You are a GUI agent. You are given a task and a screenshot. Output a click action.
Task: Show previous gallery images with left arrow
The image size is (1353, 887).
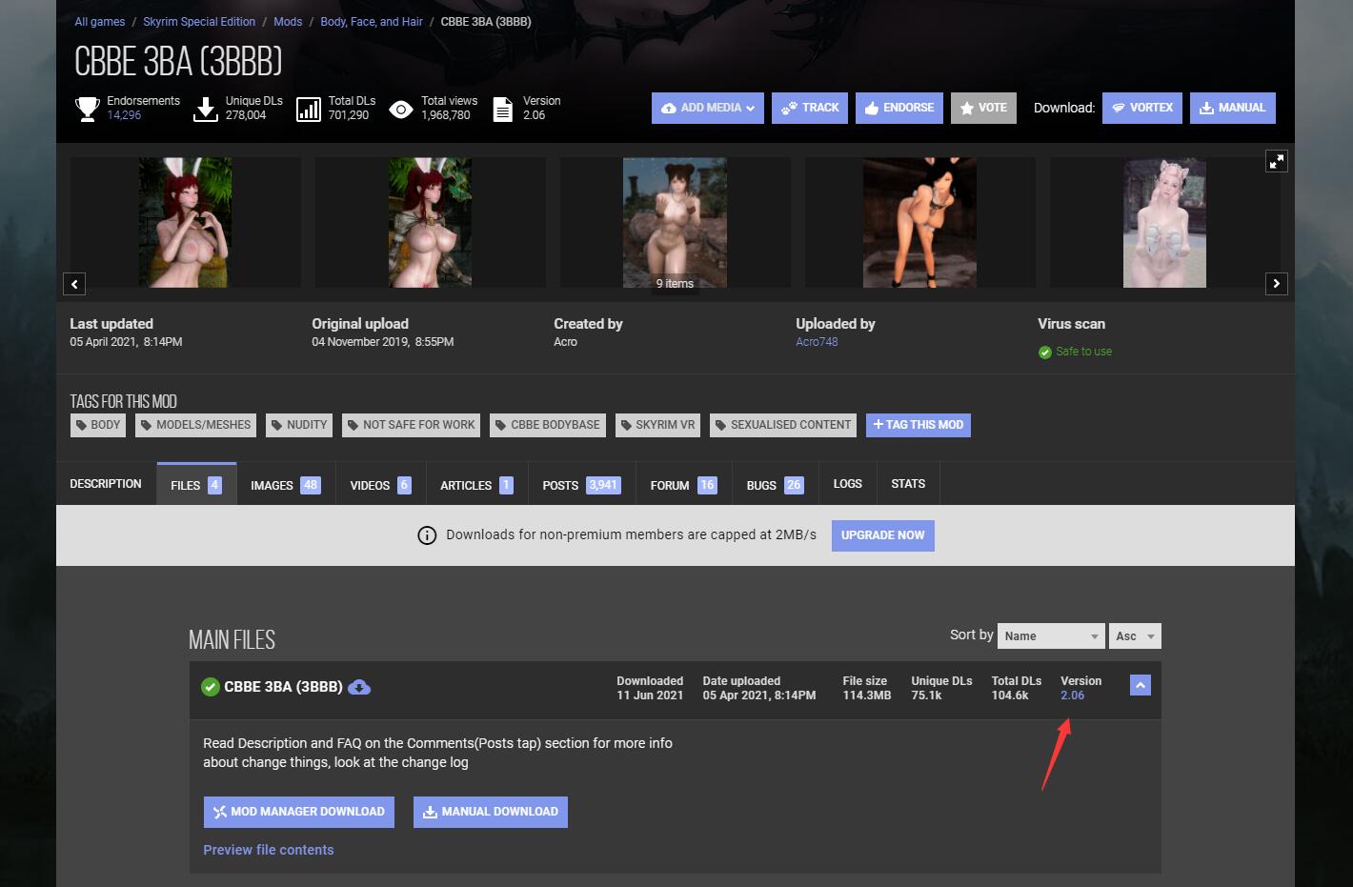74,283
